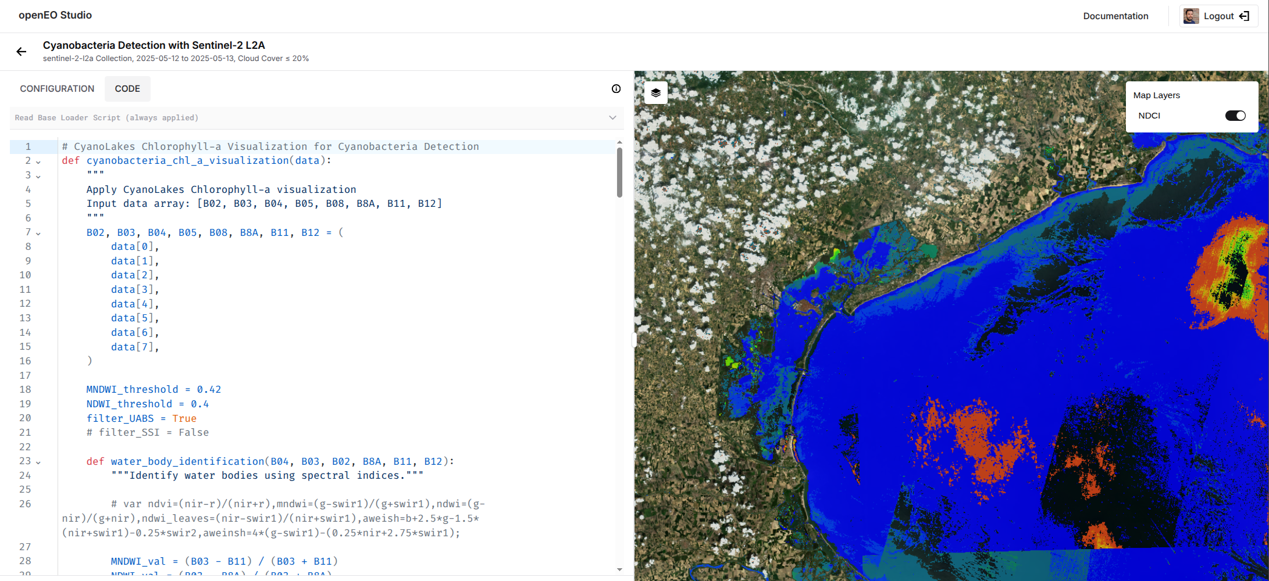The height and width of the screenshot is (581, 1269).
Task: Click line number 18 in the gutter
Action: pyautogui.click(x=26, y=389)
